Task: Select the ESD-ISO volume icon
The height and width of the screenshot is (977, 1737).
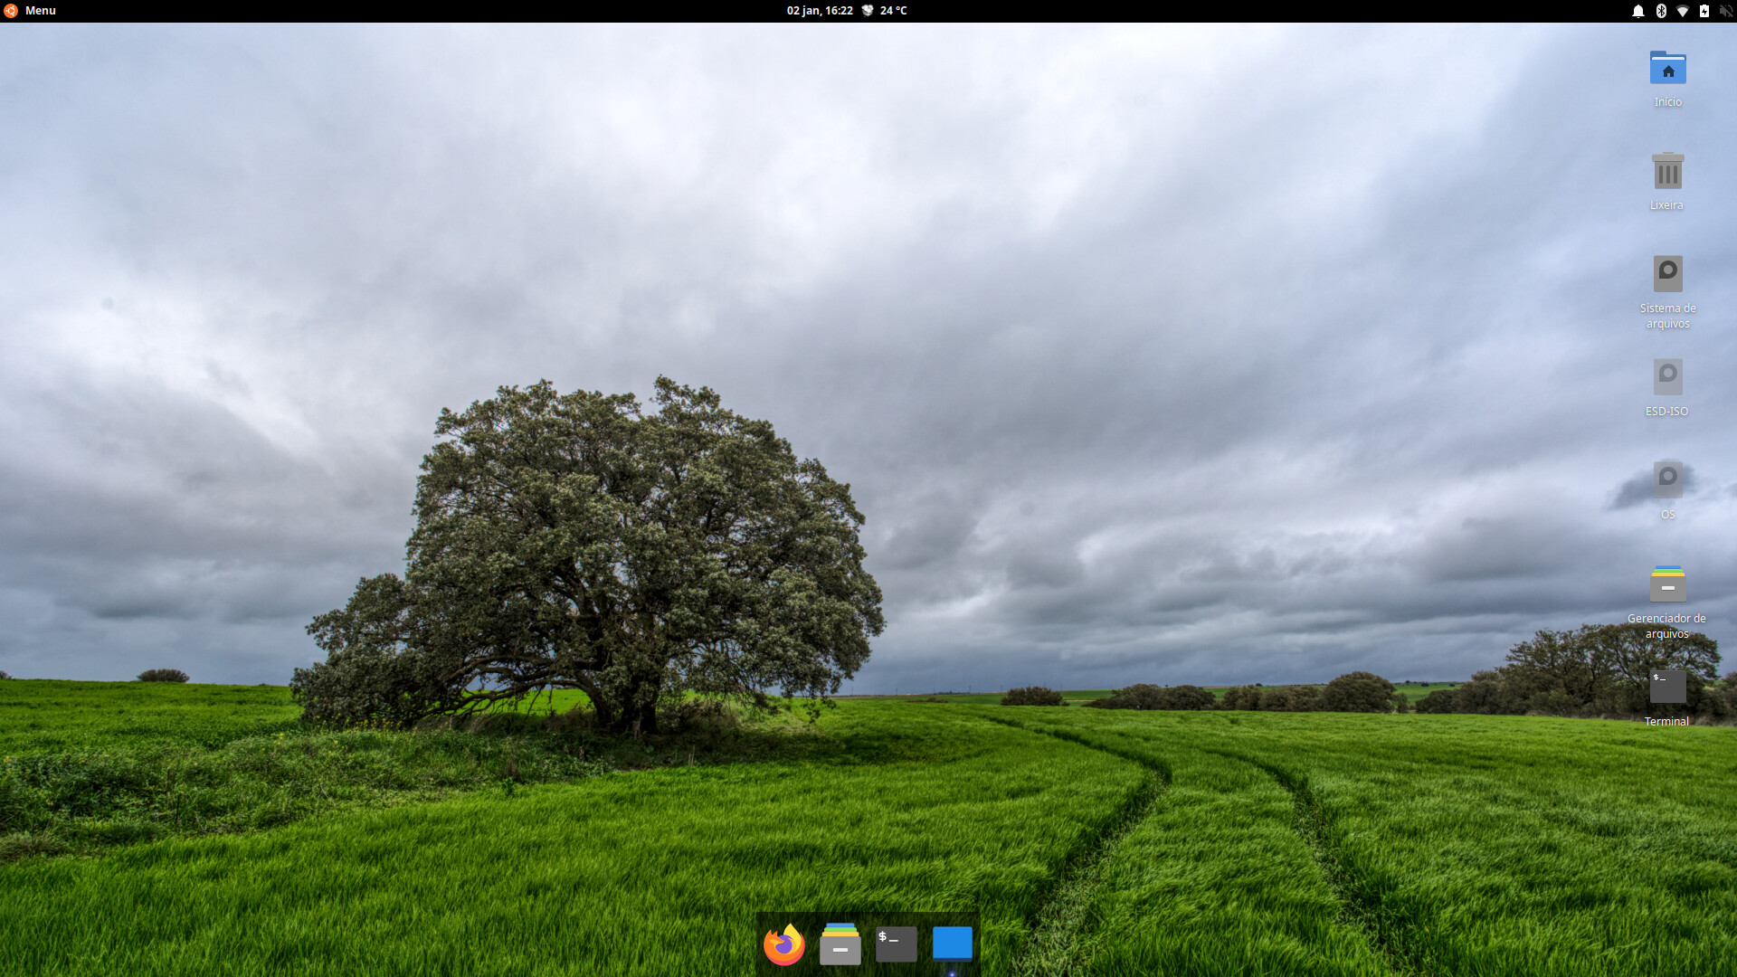Action: click(1667, 377)
